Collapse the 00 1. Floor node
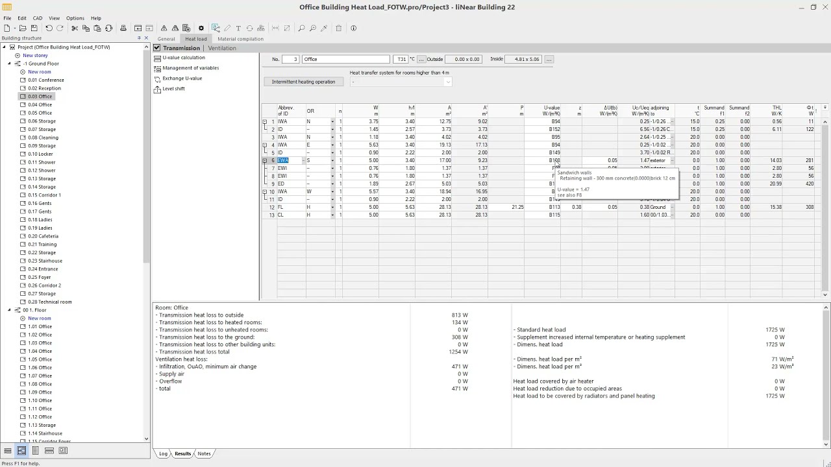This screenshot has height=467, width=831. pos(9,310)
